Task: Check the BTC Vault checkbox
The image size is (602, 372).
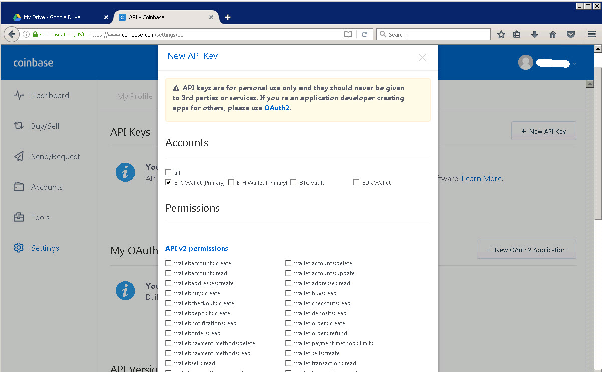Action: (x=293, y=182)
